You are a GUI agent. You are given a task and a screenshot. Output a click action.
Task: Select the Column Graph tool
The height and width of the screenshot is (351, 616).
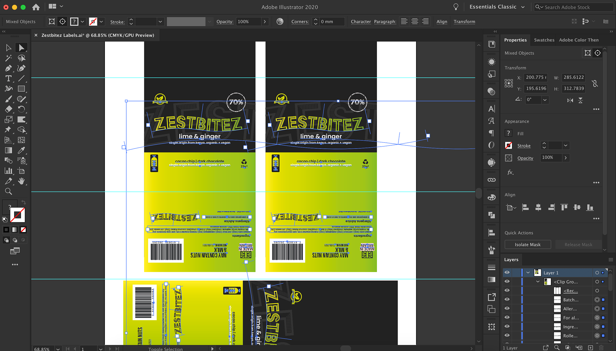(x=9, y=171)
